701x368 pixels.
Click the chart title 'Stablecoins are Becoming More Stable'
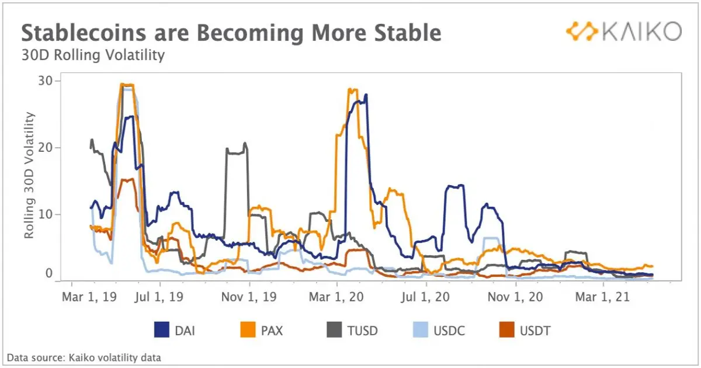click(231, 33)
